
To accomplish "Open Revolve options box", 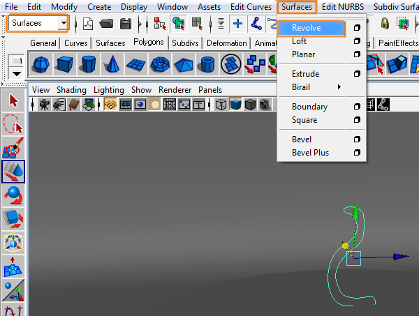I will click(357, 29).
